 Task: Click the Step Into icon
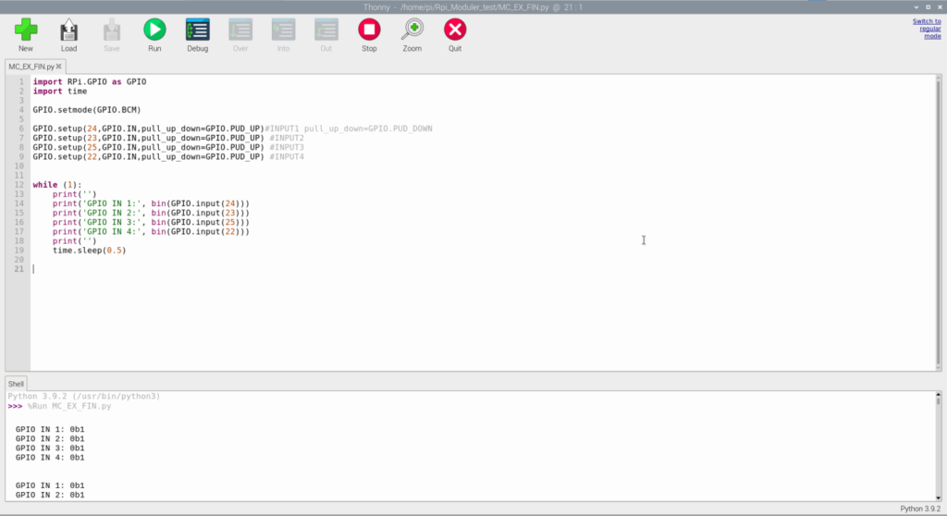[x=283, y=31]
